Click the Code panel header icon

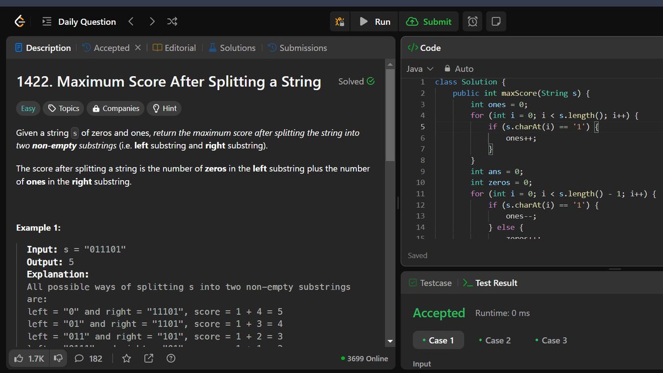[413, 48]
